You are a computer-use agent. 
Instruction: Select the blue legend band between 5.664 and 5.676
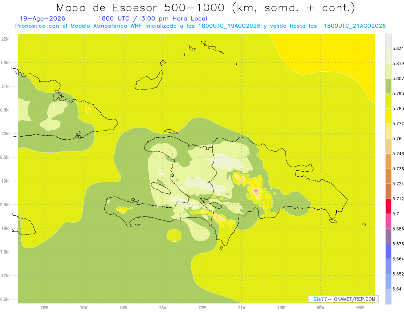coord(388,251)
